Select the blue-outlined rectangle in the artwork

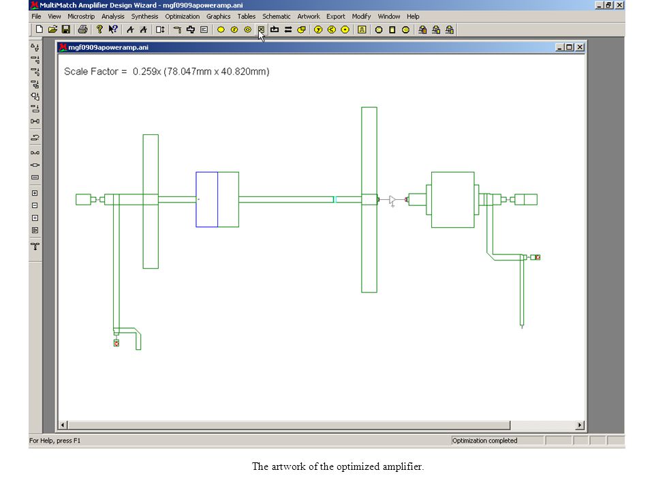(x=207, y=200)
